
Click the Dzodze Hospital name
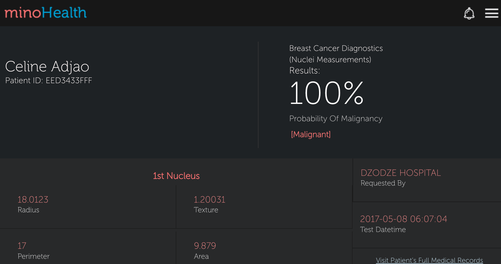(401, 173)
